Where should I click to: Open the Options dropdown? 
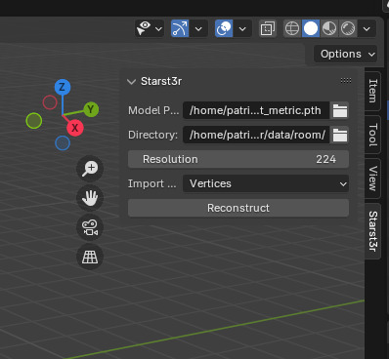[x=345, y=54]
